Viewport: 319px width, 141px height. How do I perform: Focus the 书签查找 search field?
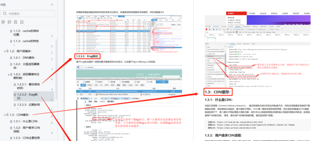tap(27, 13)
